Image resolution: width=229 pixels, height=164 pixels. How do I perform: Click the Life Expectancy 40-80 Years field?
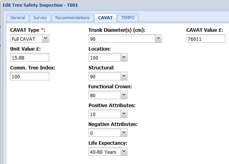point(105,151)
